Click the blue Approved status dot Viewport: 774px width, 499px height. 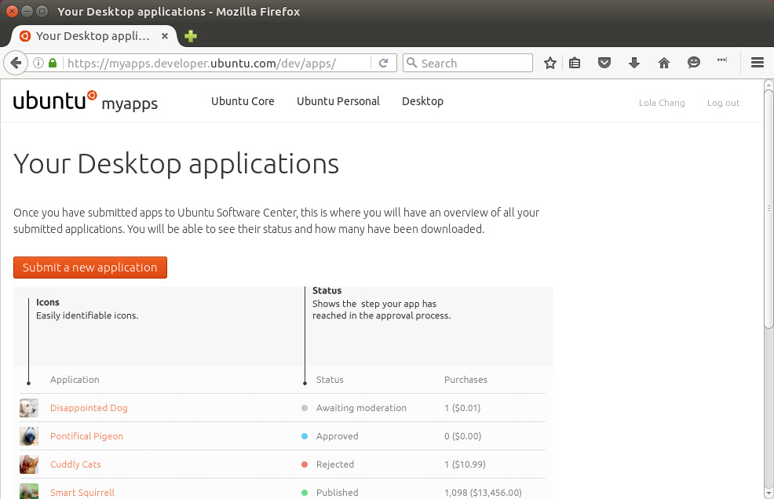[305, 436]
